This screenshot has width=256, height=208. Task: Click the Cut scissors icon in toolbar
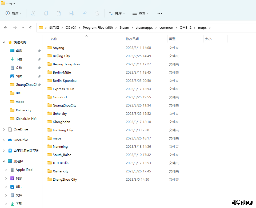[x=33, y=13]
